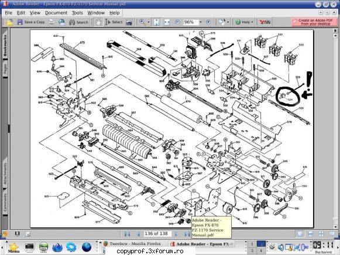The image size is (340, 255).
Task: Enable the Continuous page layout button
Action: tap(311, 234)
